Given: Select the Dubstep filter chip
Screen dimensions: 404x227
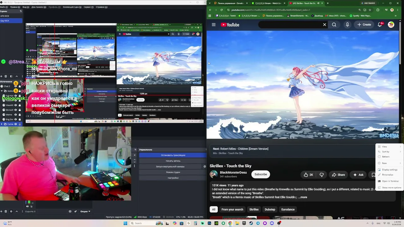Looking at the screenshot, I should (x=270, y=209).
